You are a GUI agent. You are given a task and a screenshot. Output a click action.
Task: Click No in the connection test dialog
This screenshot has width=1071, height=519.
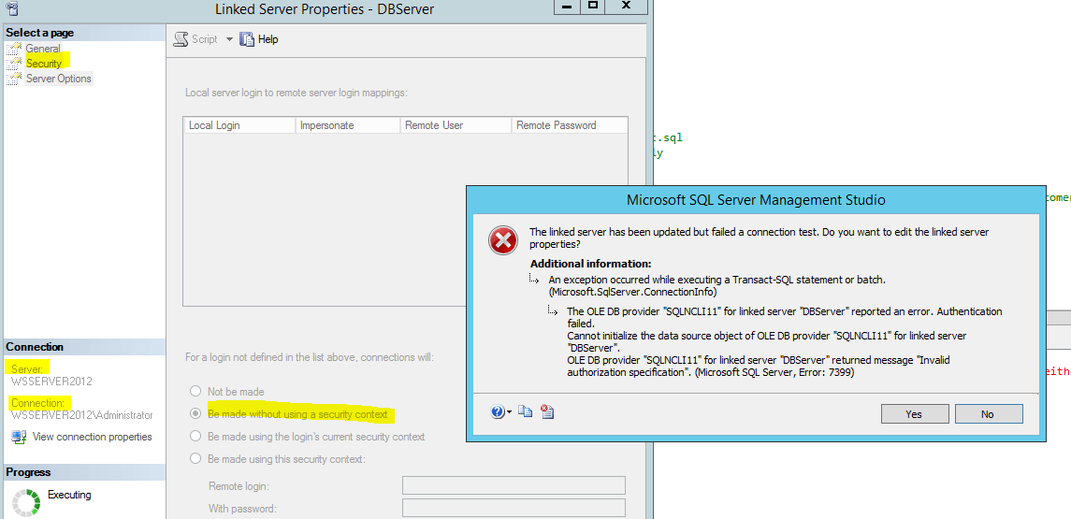click(989, 414)
